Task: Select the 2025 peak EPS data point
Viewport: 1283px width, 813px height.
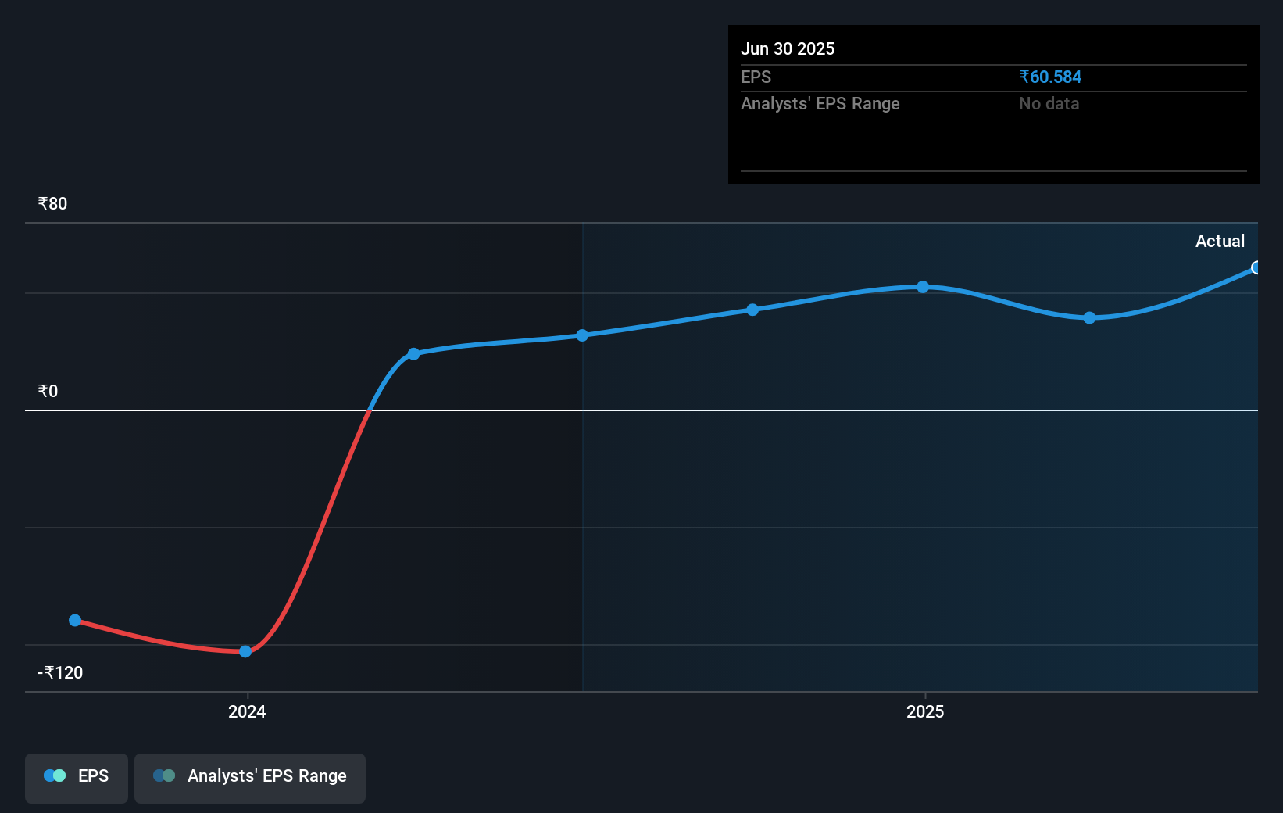Action: (924, 288)
